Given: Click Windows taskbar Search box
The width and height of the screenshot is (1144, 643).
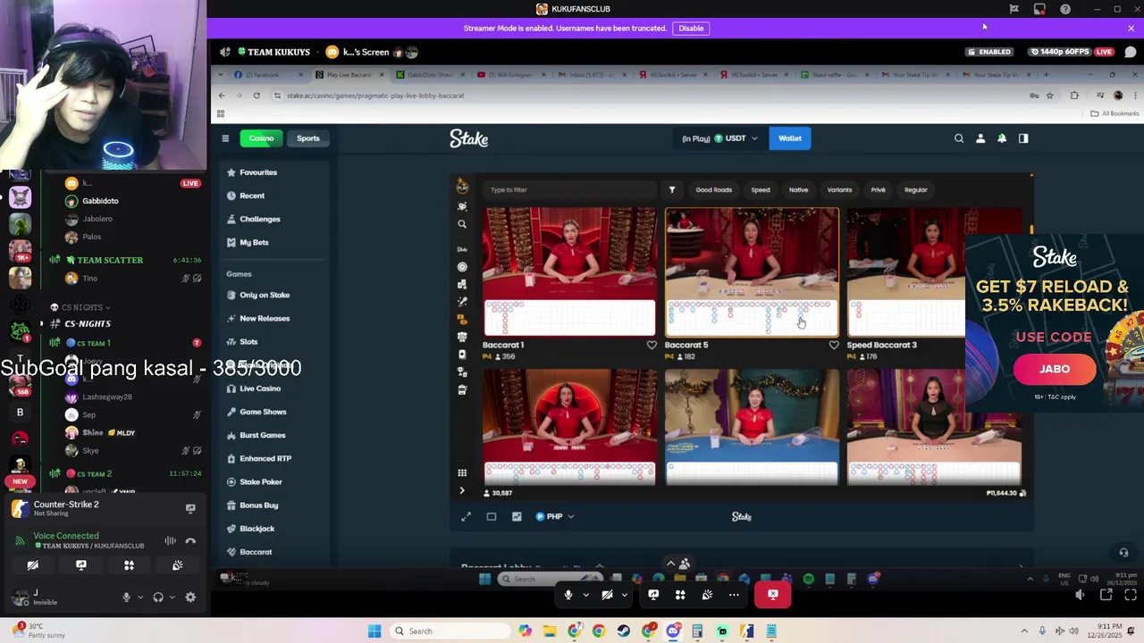Looking at the screenshot, I should pyautogui.click(x=451, y=631).
